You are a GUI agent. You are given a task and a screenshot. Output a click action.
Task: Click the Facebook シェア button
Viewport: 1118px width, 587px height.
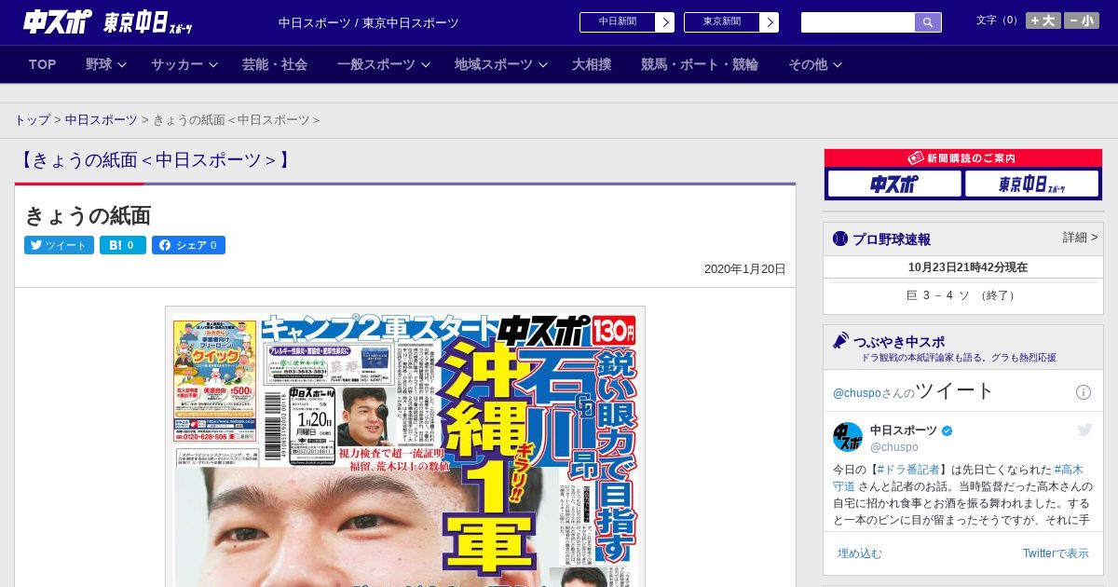pos(188,245)
